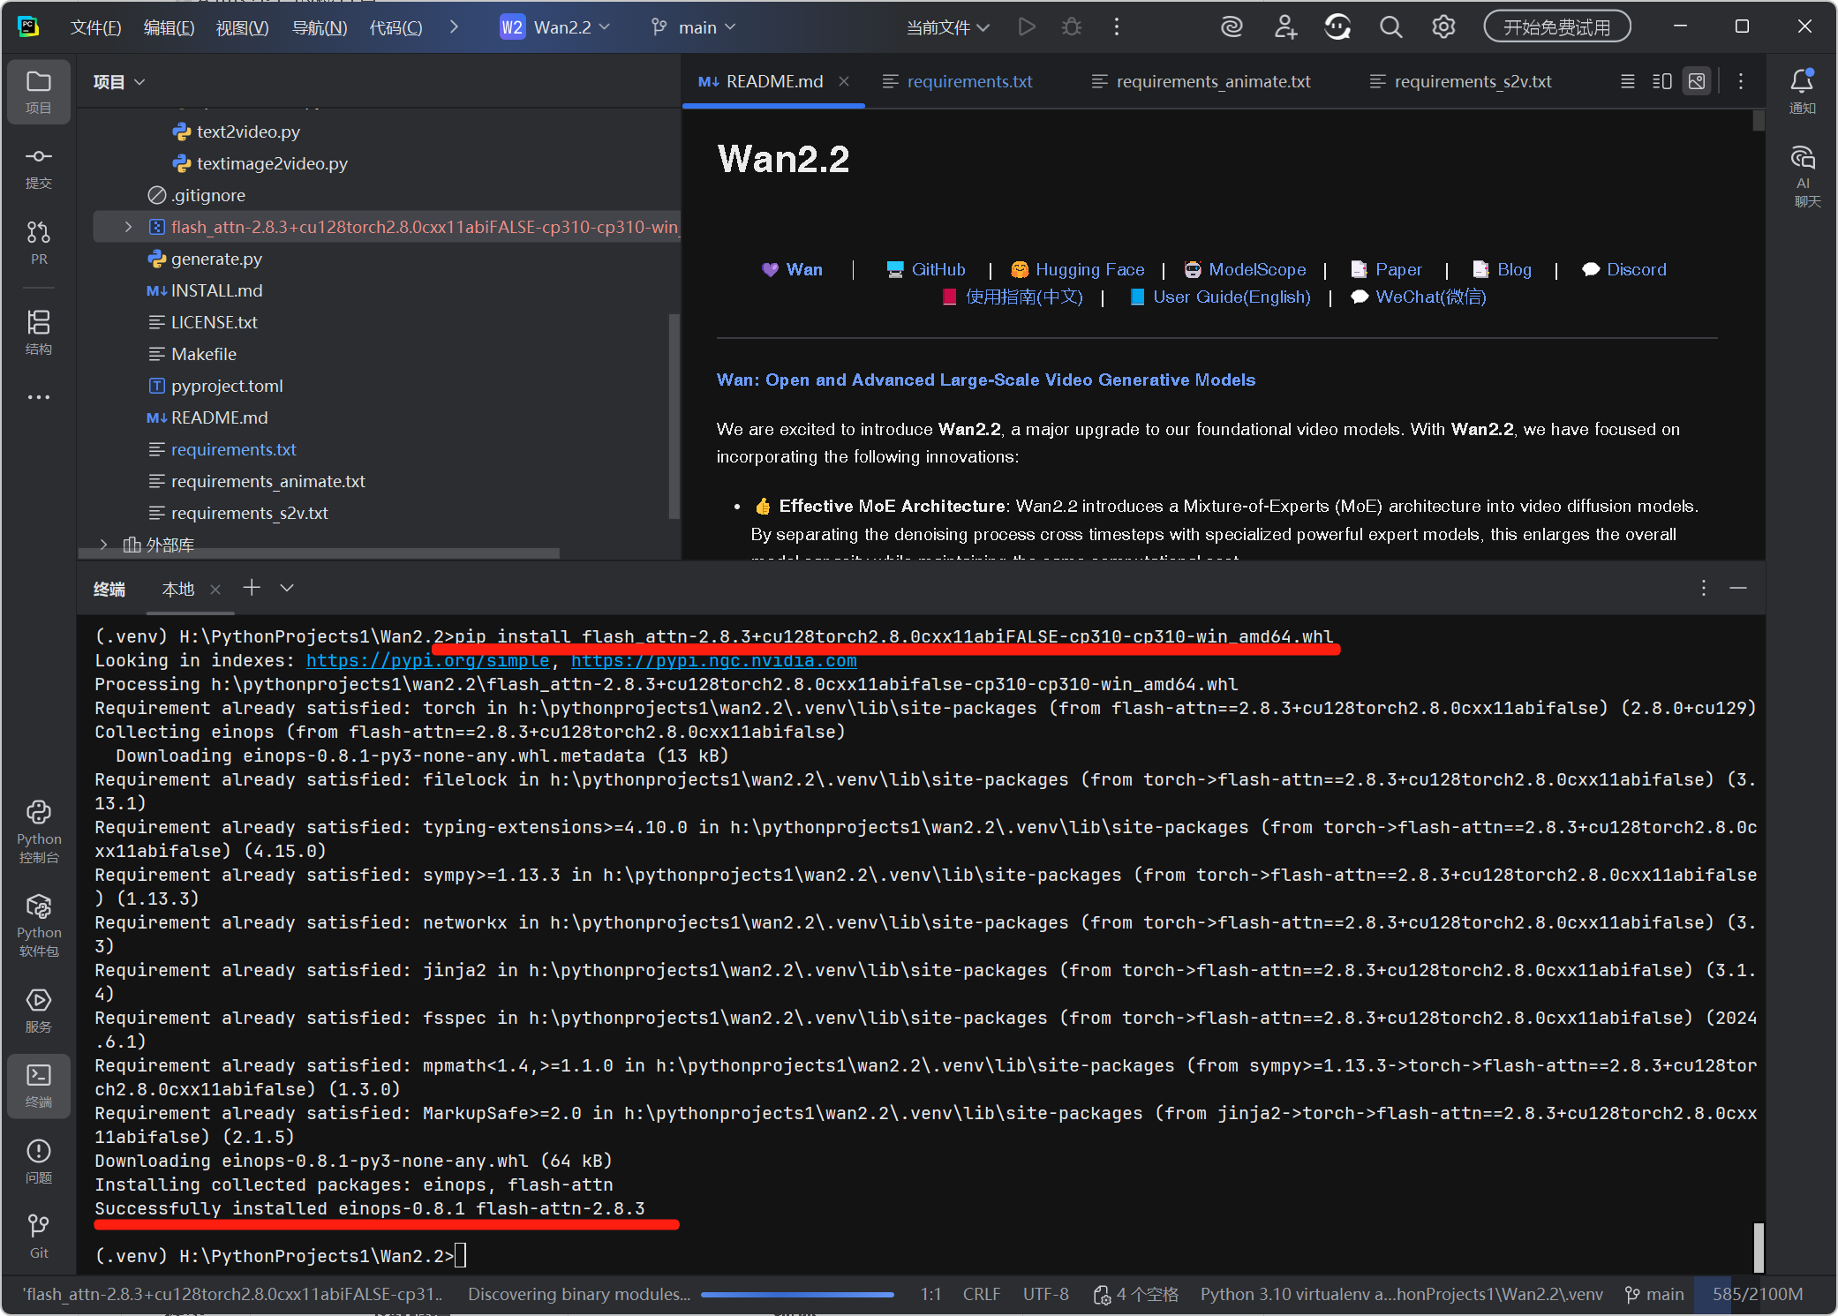The height and width of the screenshot is (1316, 1838).
Task: Open terminal new session options dropdown
Action: 287,588
